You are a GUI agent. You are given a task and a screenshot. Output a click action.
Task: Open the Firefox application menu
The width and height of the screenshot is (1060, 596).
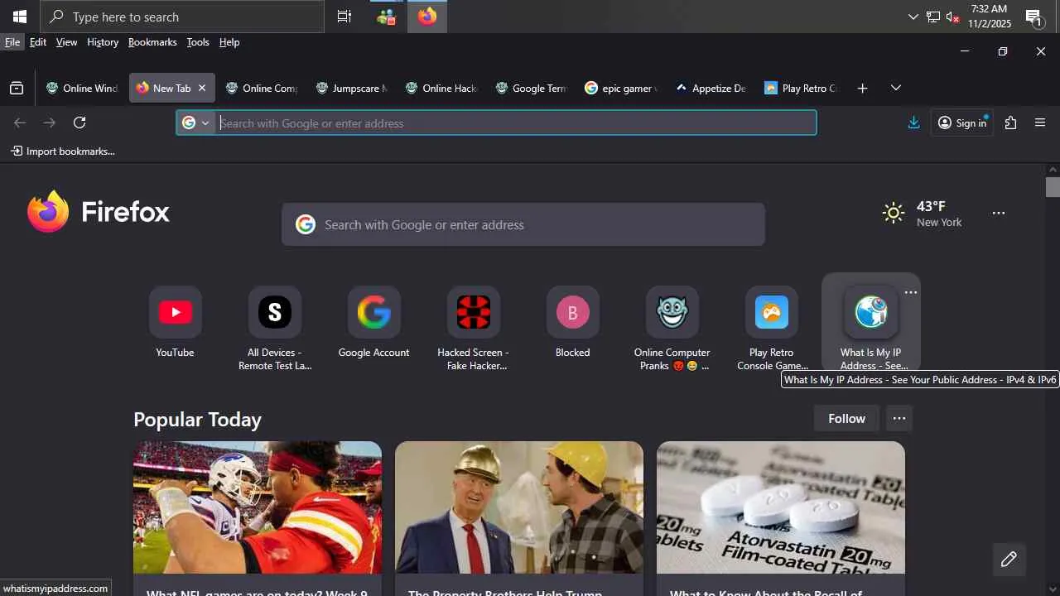[x=1040, y=123]
